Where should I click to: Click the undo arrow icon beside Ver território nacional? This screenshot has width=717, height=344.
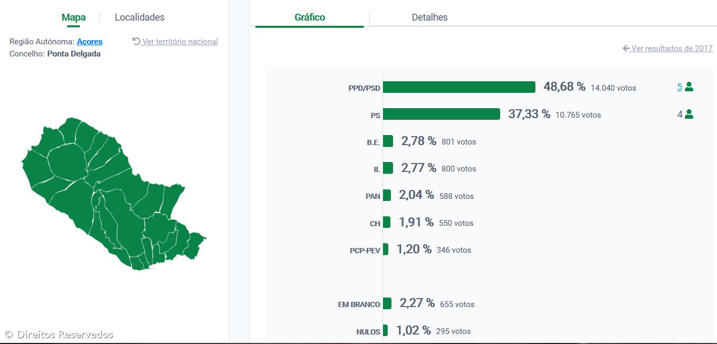136,41
